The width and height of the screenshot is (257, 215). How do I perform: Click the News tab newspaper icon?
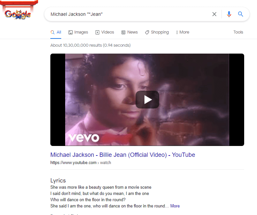tap(123, 33)
